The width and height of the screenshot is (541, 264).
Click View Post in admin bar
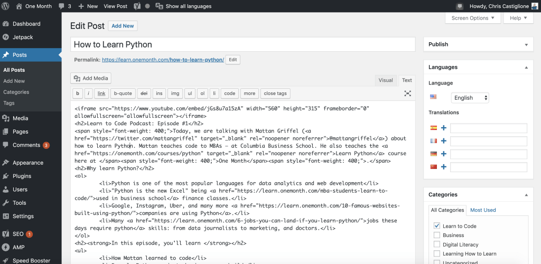(x=115, y=6)
